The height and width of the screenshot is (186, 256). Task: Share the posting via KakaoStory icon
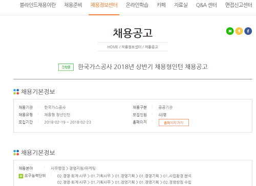239,31
